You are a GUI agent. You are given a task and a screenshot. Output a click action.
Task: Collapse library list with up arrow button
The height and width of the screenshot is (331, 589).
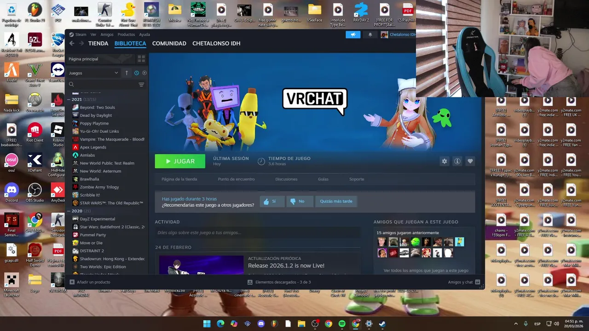127,73
